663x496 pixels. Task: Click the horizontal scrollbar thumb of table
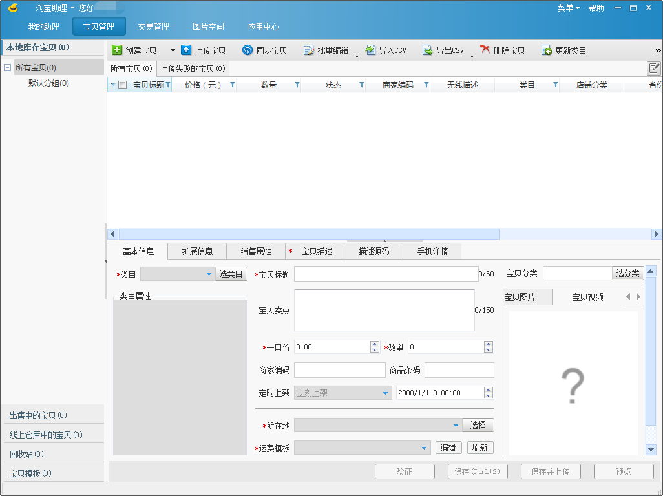[309, 234]
